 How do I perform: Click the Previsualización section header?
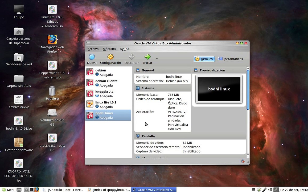tap(219, 70)
